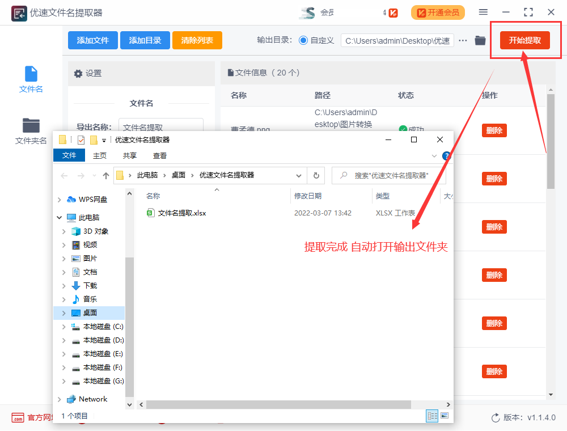Viewport: 567px width, 431px height.
Task: Collapse the 此电脑 tree node
Action: pyautogui.click(x=59, y=217)
